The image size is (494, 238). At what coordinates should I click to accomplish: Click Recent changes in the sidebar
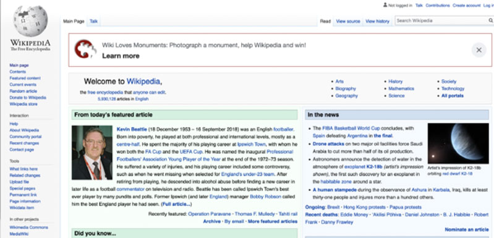click(x=24, y=143)
